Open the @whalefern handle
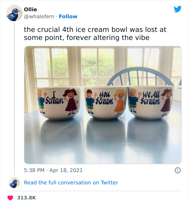Viewport: 188px width, 205px height. pos(39,16)
